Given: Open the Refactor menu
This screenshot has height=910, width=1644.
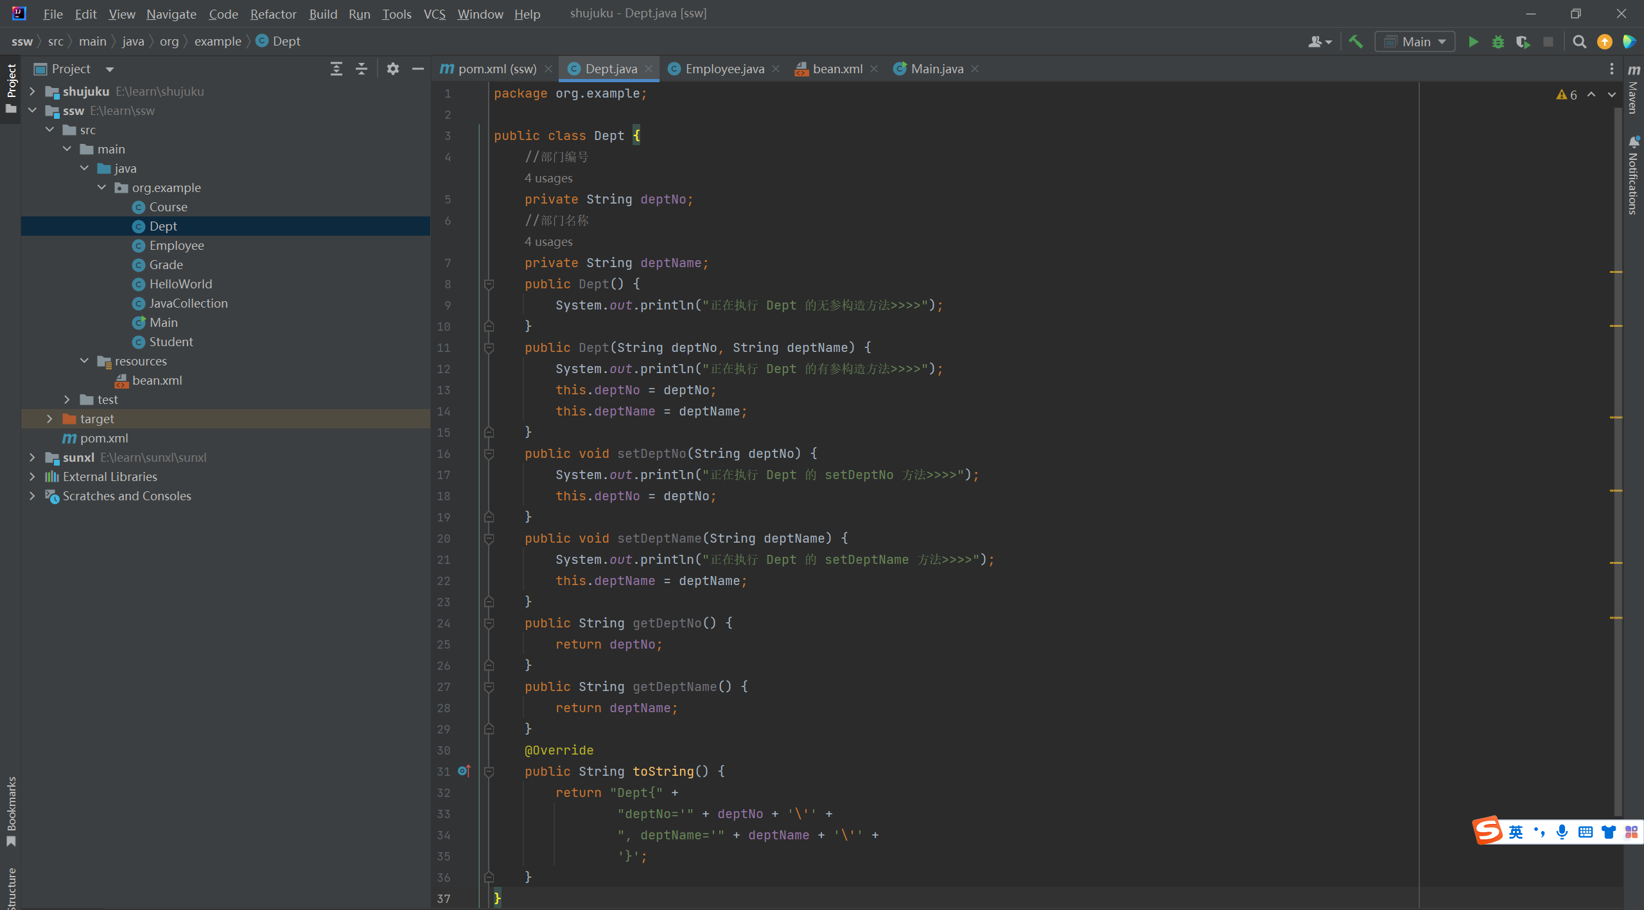Looking at the screenshot, I should (273, 13).
